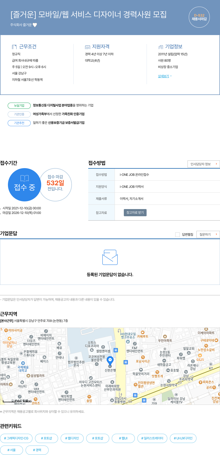Click the D-532 채용시마감 badge

(x=199, y=17)
